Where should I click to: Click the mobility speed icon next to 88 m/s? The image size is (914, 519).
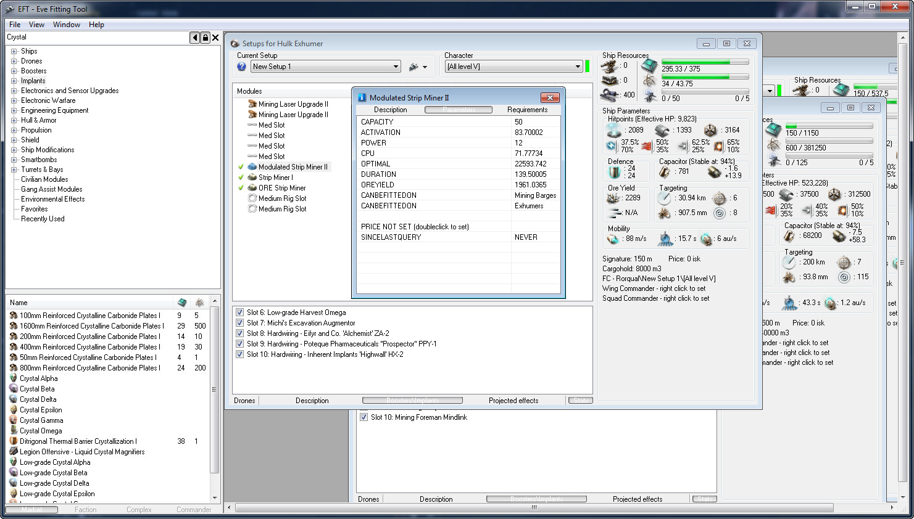point(613,239)
